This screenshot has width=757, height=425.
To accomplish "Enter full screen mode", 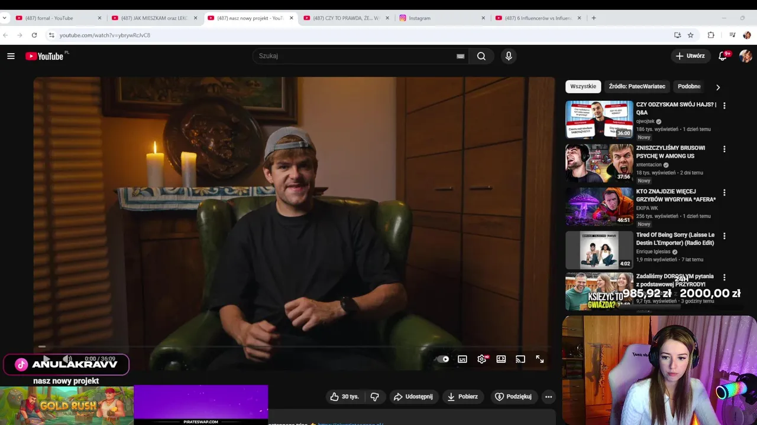I will (x=540, y=359).
